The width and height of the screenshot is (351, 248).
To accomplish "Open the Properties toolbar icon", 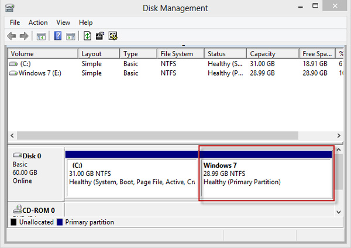I will click(100, 36).
